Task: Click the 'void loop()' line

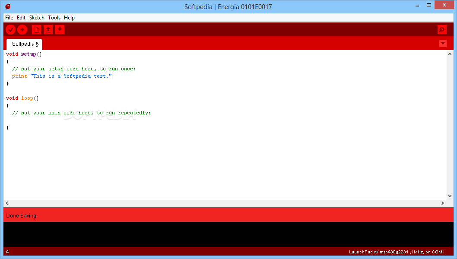Action: tap(22, 98)
